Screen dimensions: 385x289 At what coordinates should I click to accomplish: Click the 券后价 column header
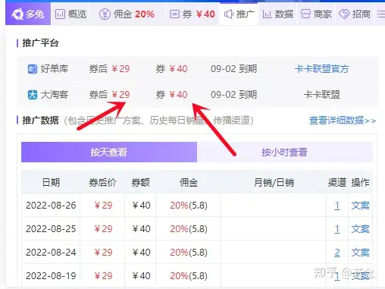tap(102, 182)
